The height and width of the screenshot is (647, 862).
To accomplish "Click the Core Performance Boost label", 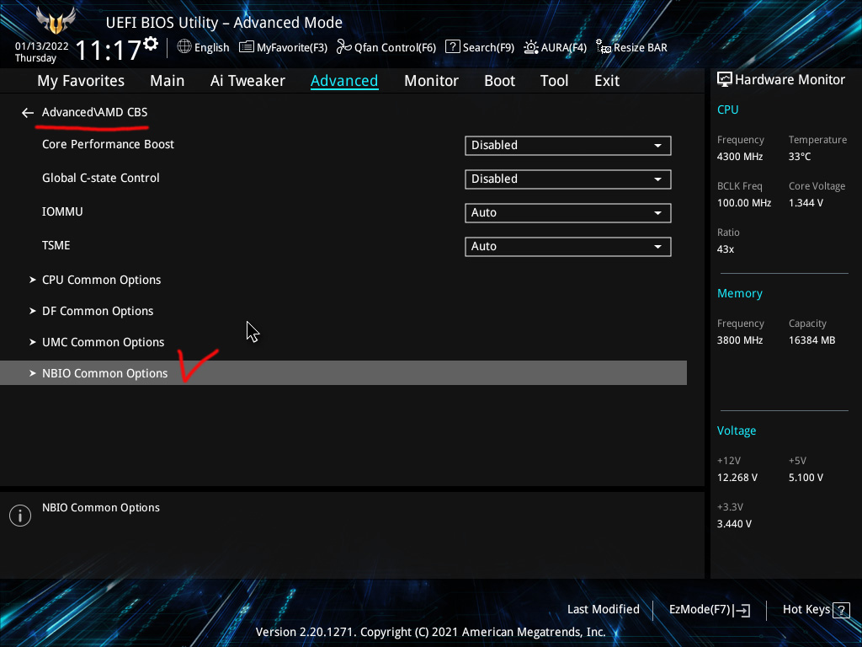I will pos(108,144).
